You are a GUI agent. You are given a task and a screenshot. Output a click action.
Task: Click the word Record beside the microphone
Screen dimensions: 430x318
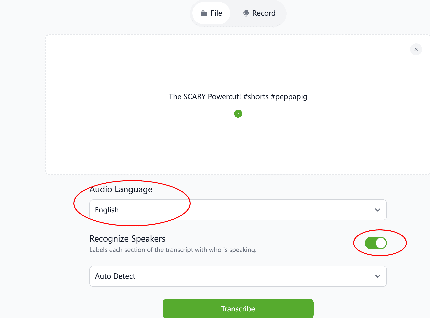pyautogui.click(x=264, y=13)
